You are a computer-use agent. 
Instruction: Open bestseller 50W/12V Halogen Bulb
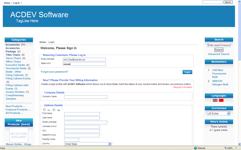point(220,83)
